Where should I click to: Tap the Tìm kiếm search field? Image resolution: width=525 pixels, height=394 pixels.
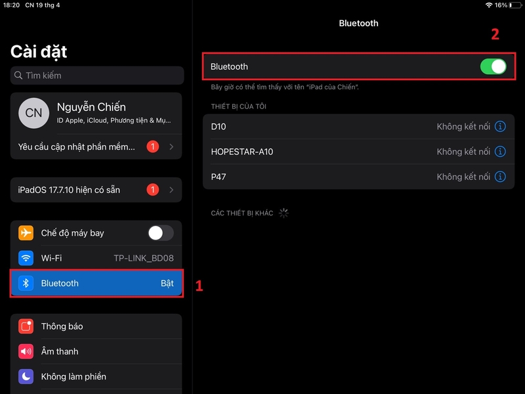coord(97,76)
